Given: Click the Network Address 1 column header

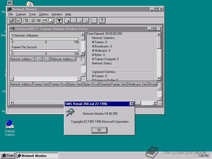Looking at the screenshot, I should tap(22, 59).
